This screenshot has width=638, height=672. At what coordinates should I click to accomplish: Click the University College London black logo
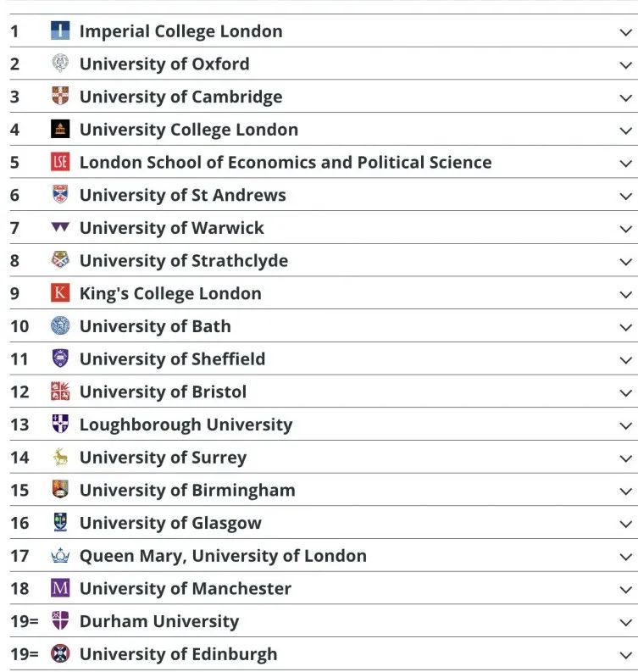[60, 130]
